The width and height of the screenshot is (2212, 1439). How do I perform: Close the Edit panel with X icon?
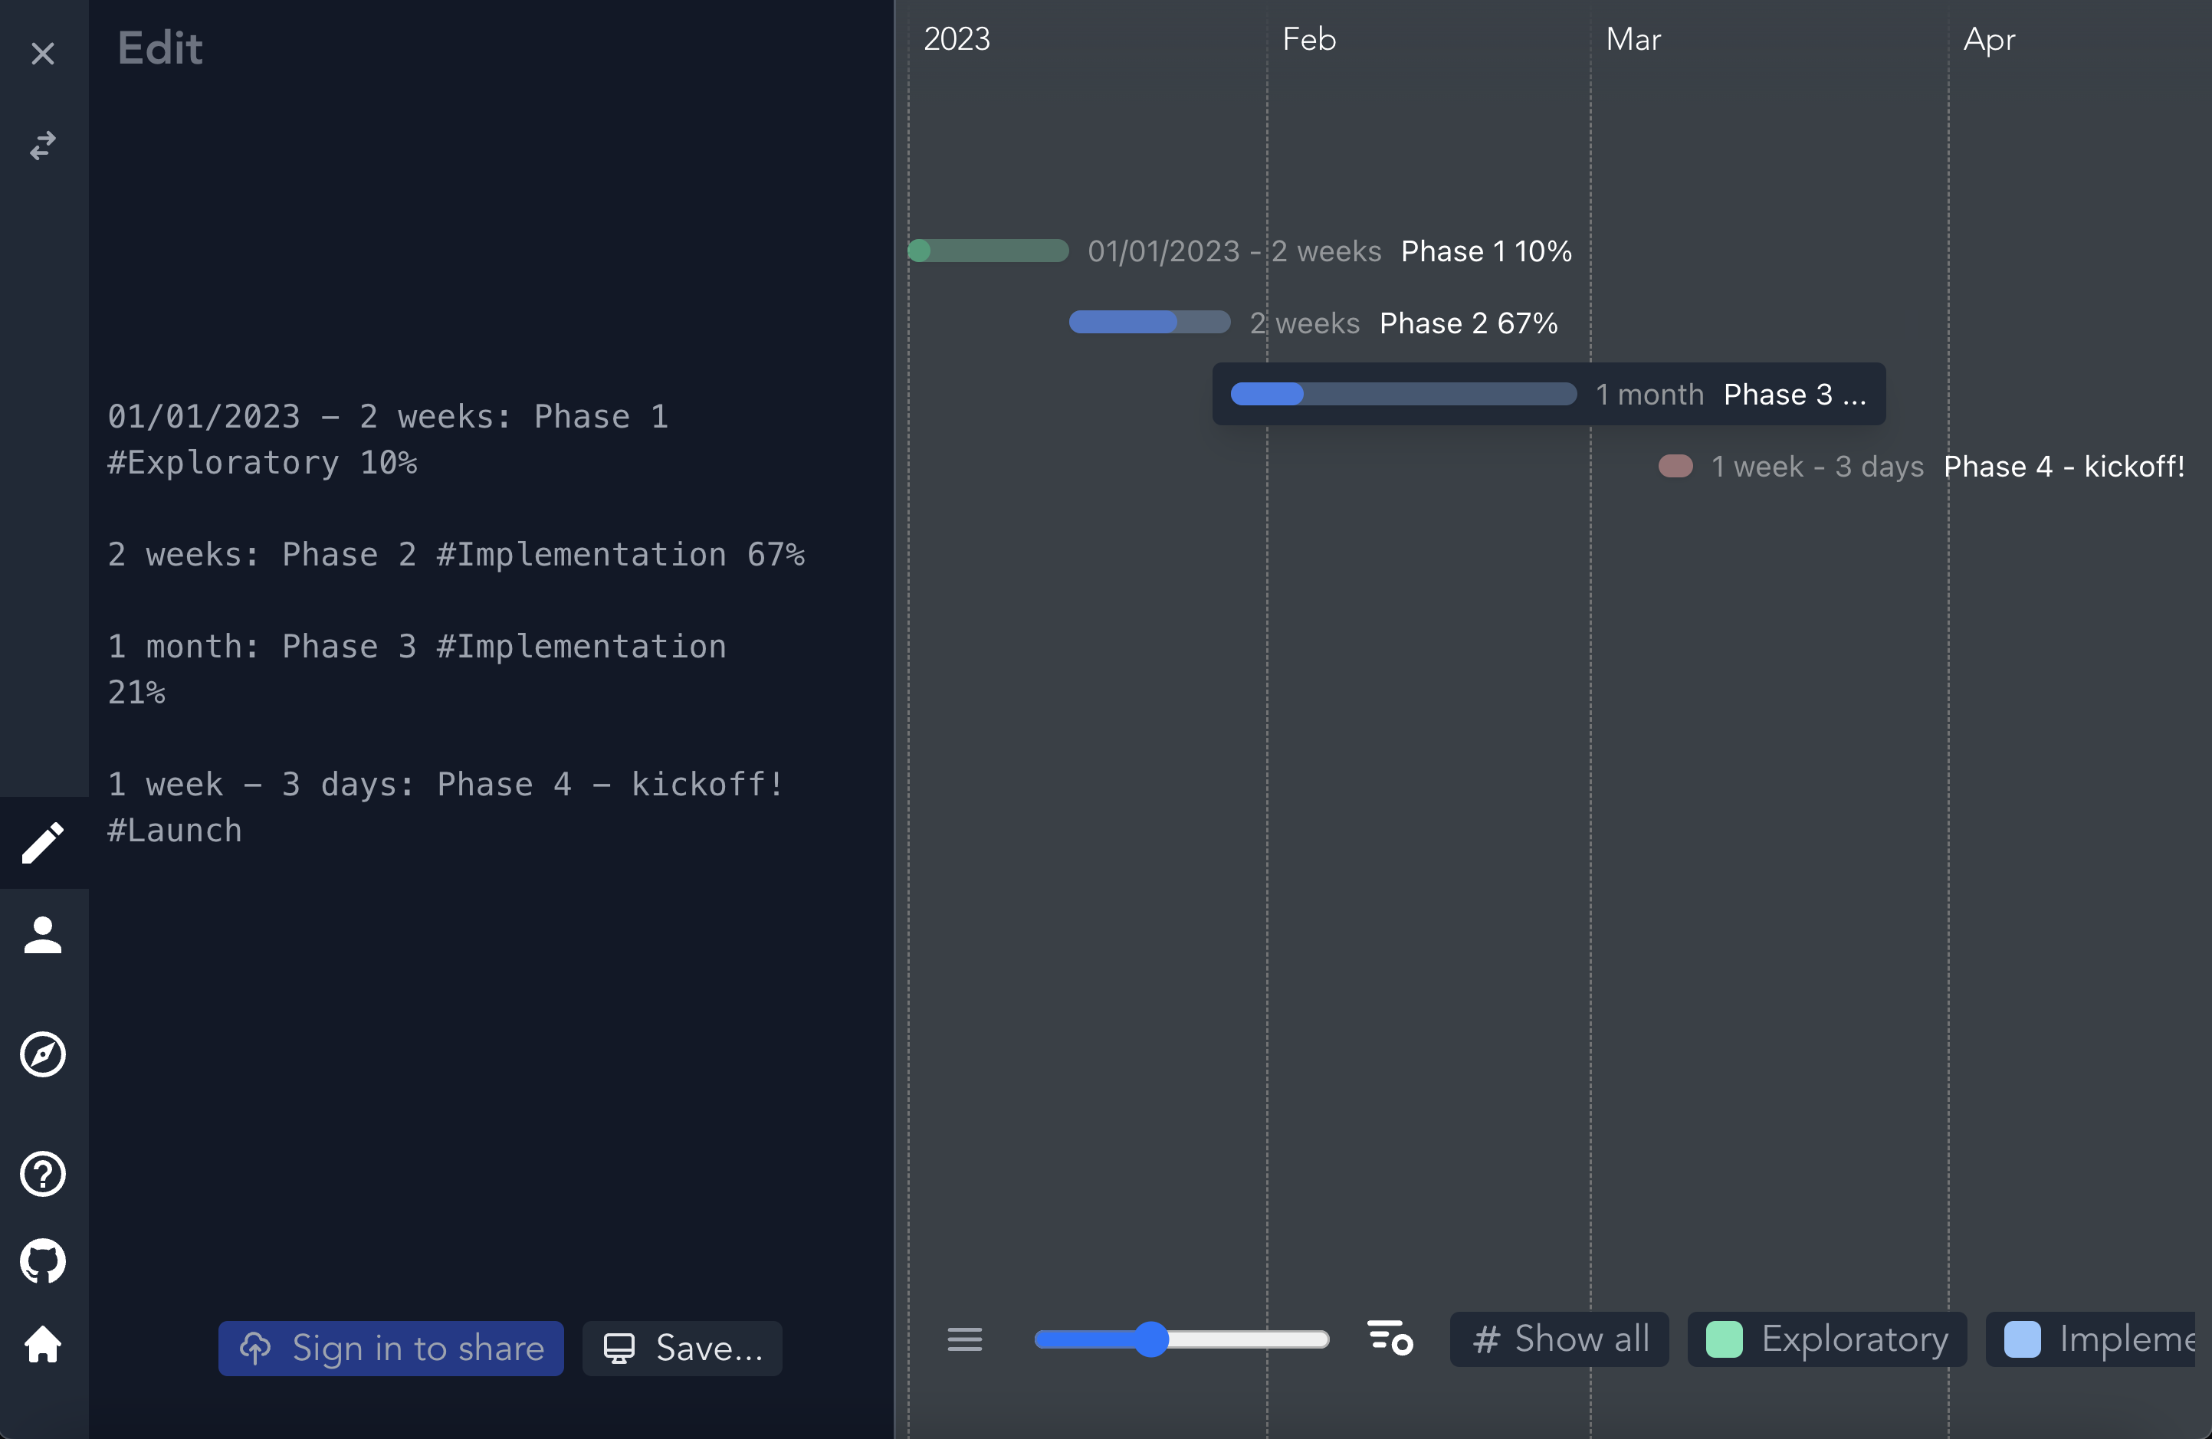click(43, 53)
